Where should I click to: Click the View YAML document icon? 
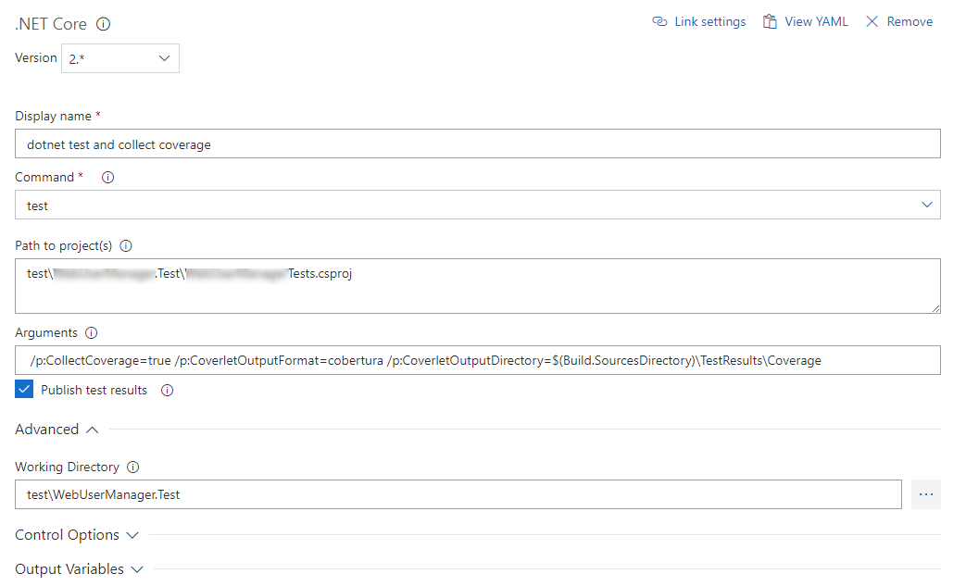tap(771, 20)
